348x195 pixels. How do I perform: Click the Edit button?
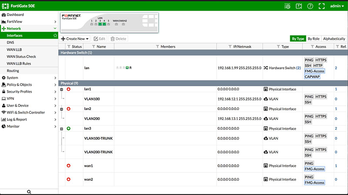click(x=99, y=39)
